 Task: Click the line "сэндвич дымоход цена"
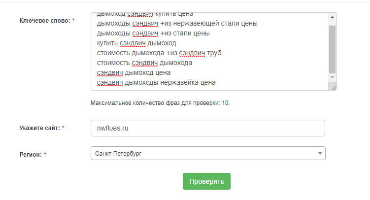coord(134,73)
